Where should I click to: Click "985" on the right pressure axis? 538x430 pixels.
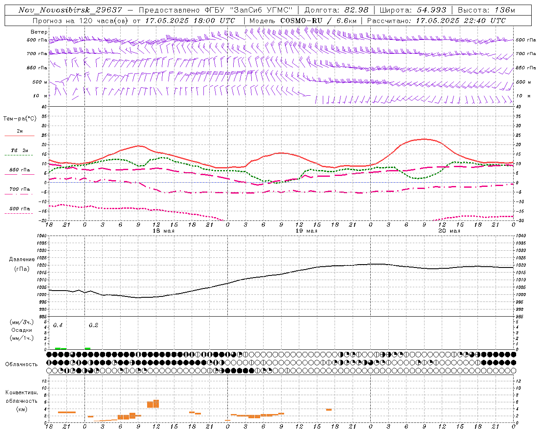click(520, 317)
